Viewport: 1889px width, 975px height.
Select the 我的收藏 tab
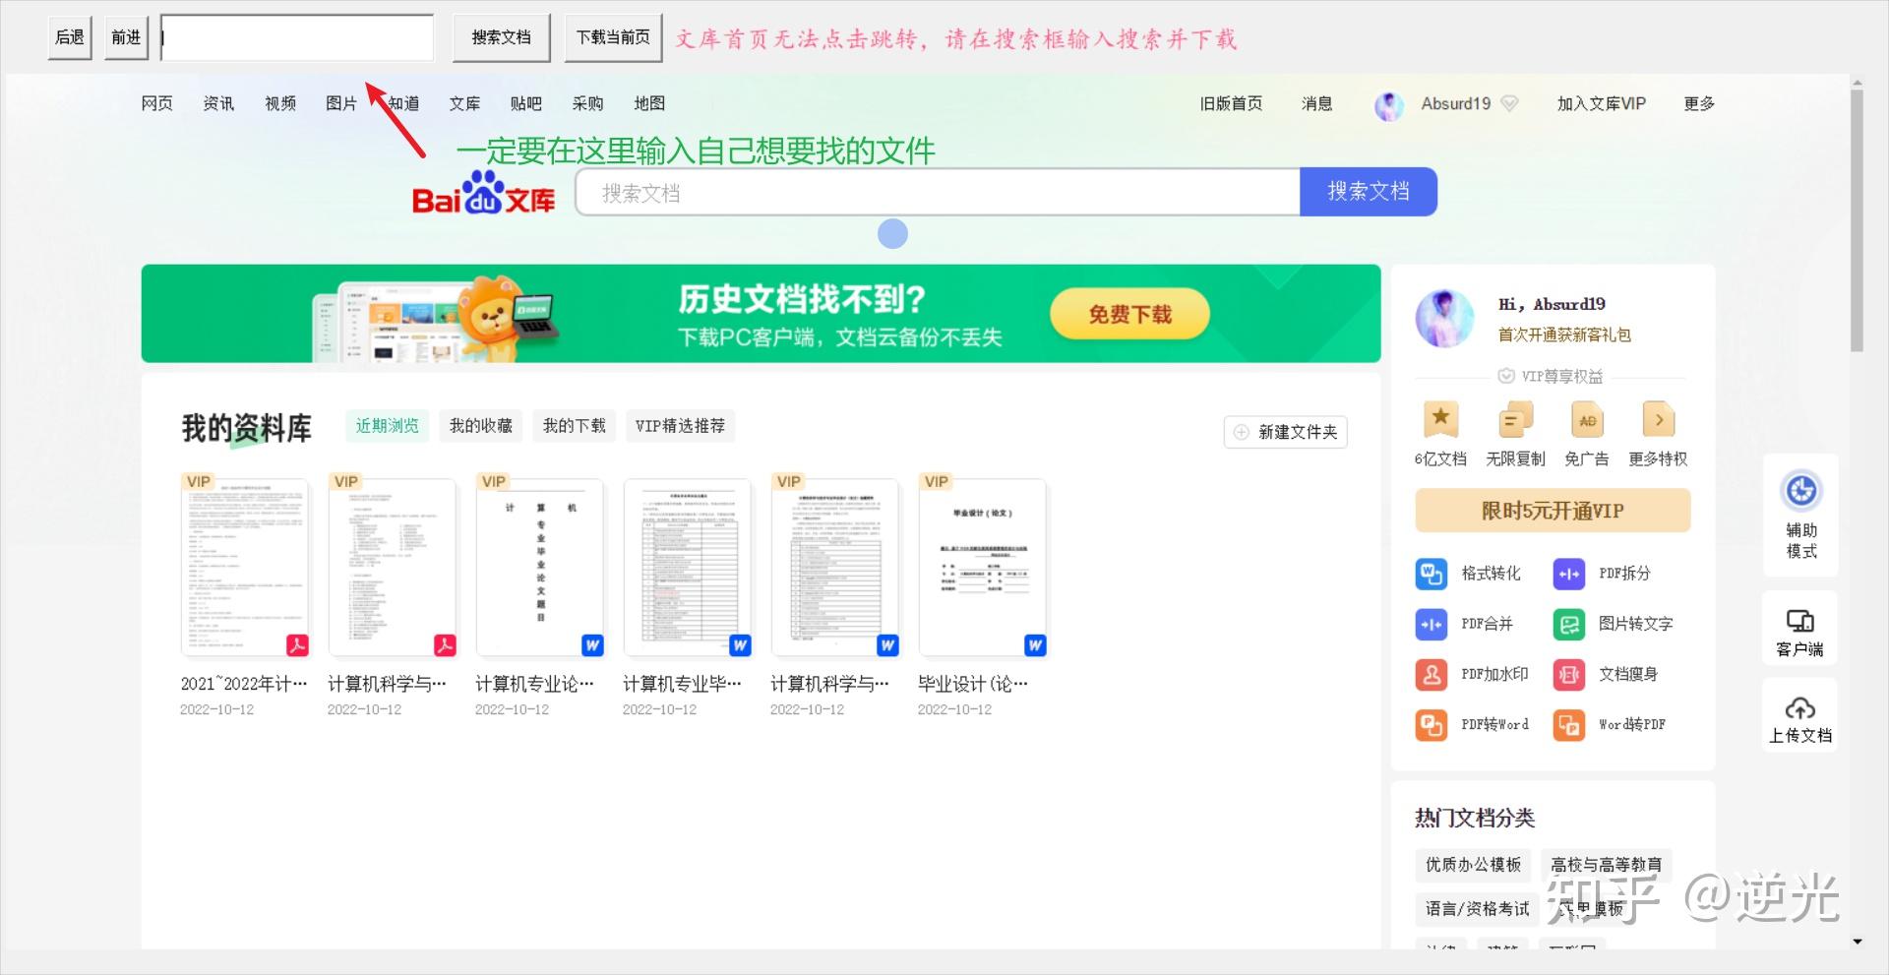[481, 426]
